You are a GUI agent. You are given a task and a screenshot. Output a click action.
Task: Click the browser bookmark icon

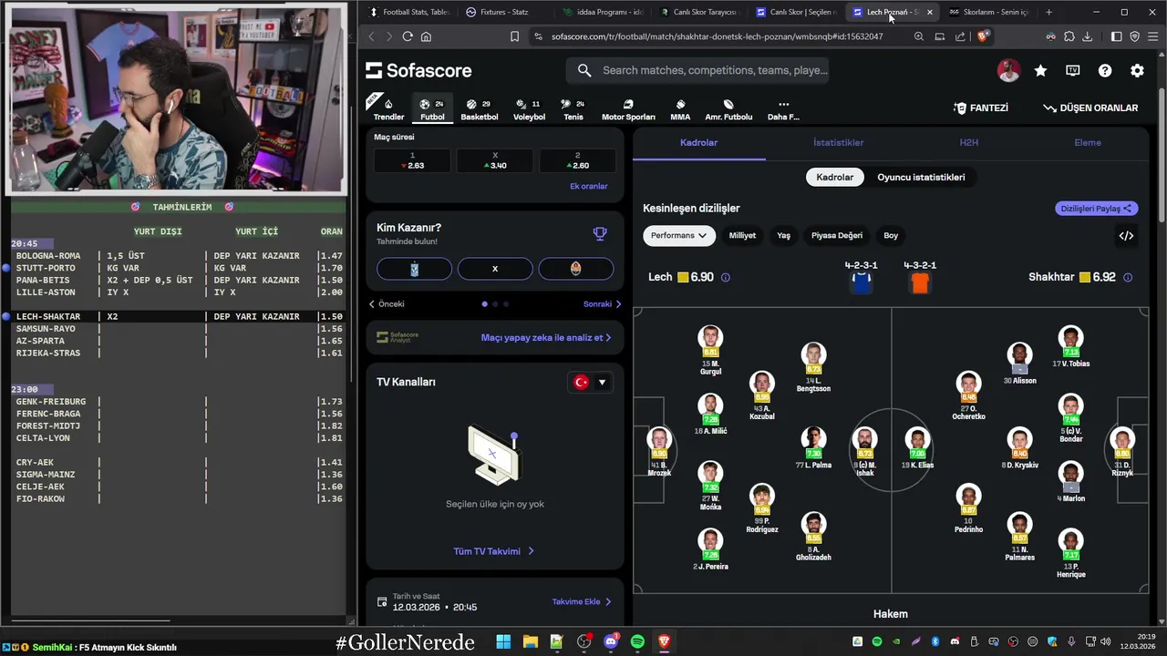(x=514, y=36)
